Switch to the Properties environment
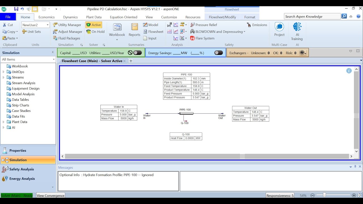 (x=28, y=150)
